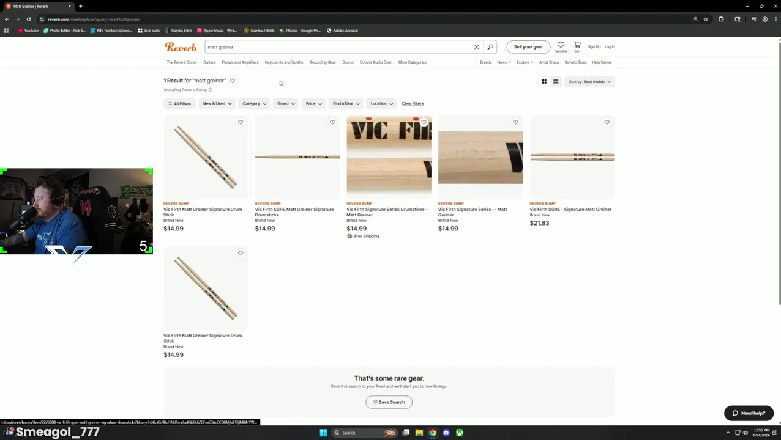Expand the Category filter dropdown
Screen dimensions: 781x440
point(255,103)
